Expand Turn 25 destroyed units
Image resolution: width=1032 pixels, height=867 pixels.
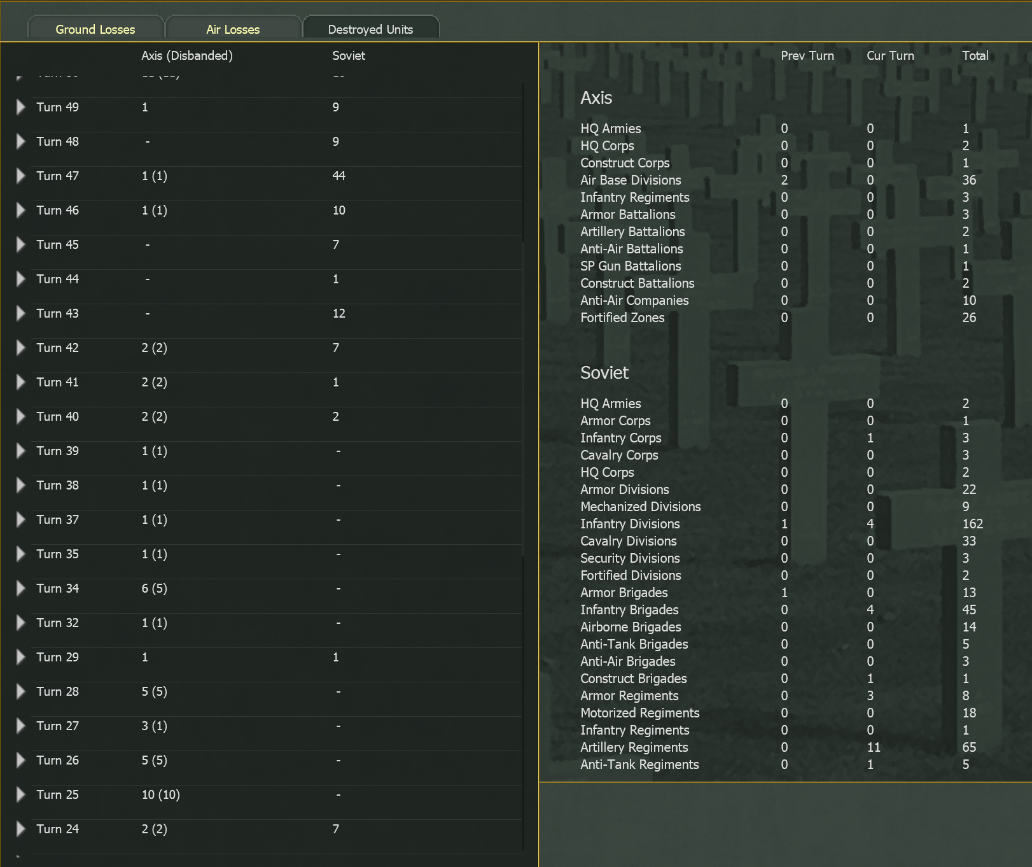(20, 794)
